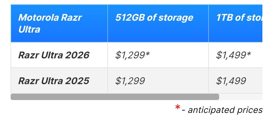
Task: Click the empty scrollbar track right of the thumb
Action: click(240, 97)
